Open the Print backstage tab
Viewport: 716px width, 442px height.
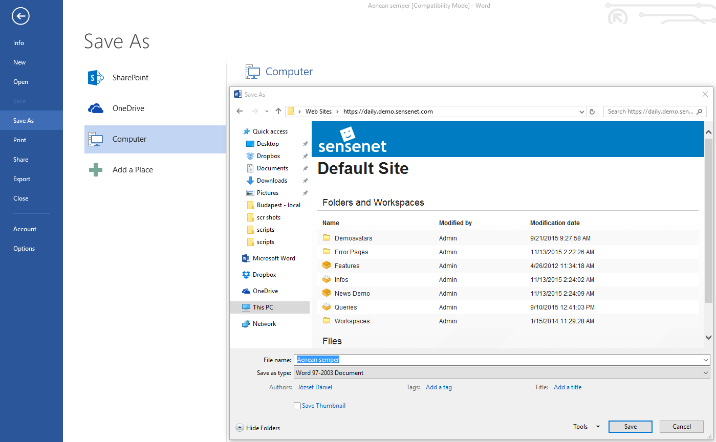[31, 140]
